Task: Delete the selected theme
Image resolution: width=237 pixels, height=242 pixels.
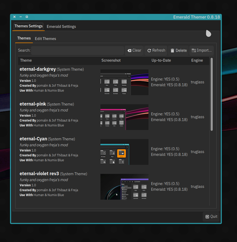Action: coord(178,51)
